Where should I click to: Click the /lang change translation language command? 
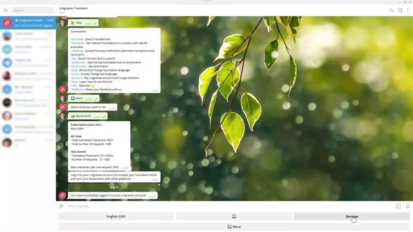pyautogui.click(x=74, y=70)
